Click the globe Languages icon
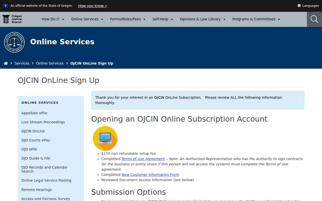The height and width of the screenshot is (201, 322). click(299, 6)
